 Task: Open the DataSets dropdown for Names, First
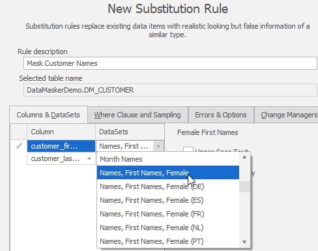[x=158, y=146]
